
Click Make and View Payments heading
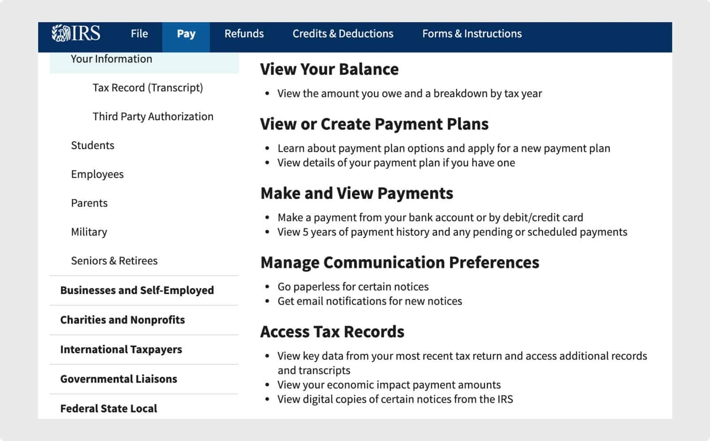[357, 193]
